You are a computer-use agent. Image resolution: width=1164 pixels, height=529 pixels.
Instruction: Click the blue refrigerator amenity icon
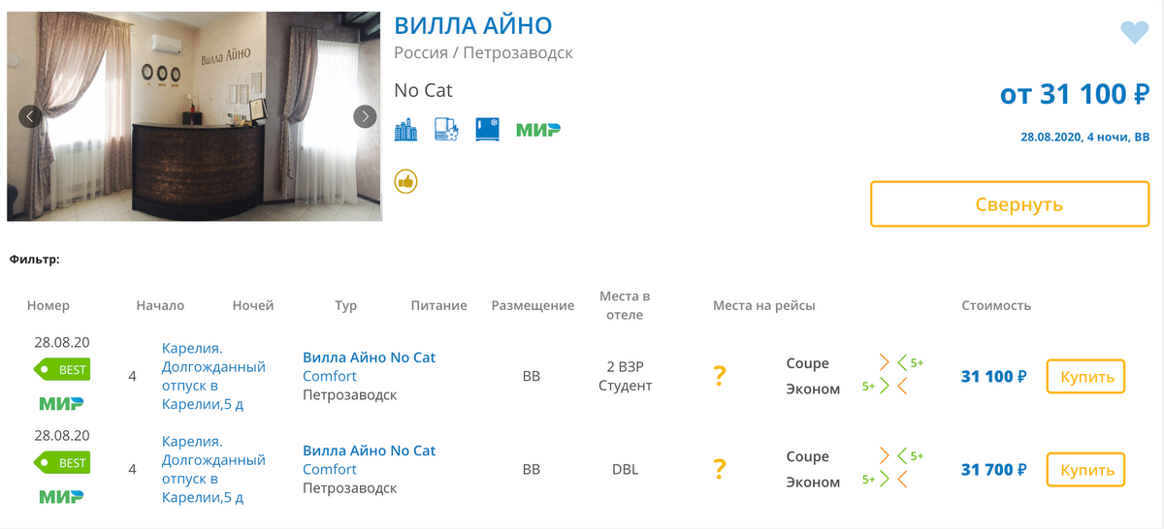coord(487,130)
